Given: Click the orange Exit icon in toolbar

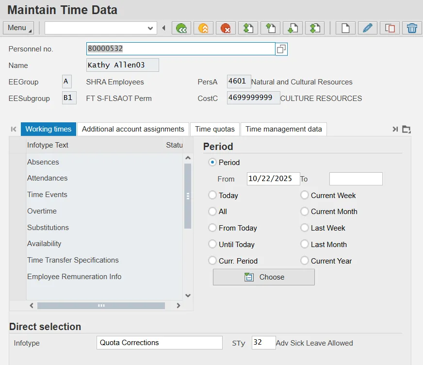Looking at the screenshot, I should coord(204,28).
